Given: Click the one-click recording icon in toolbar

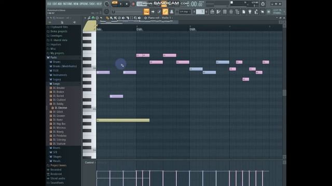Looking at the screenshot, I should tap(262, 11).
